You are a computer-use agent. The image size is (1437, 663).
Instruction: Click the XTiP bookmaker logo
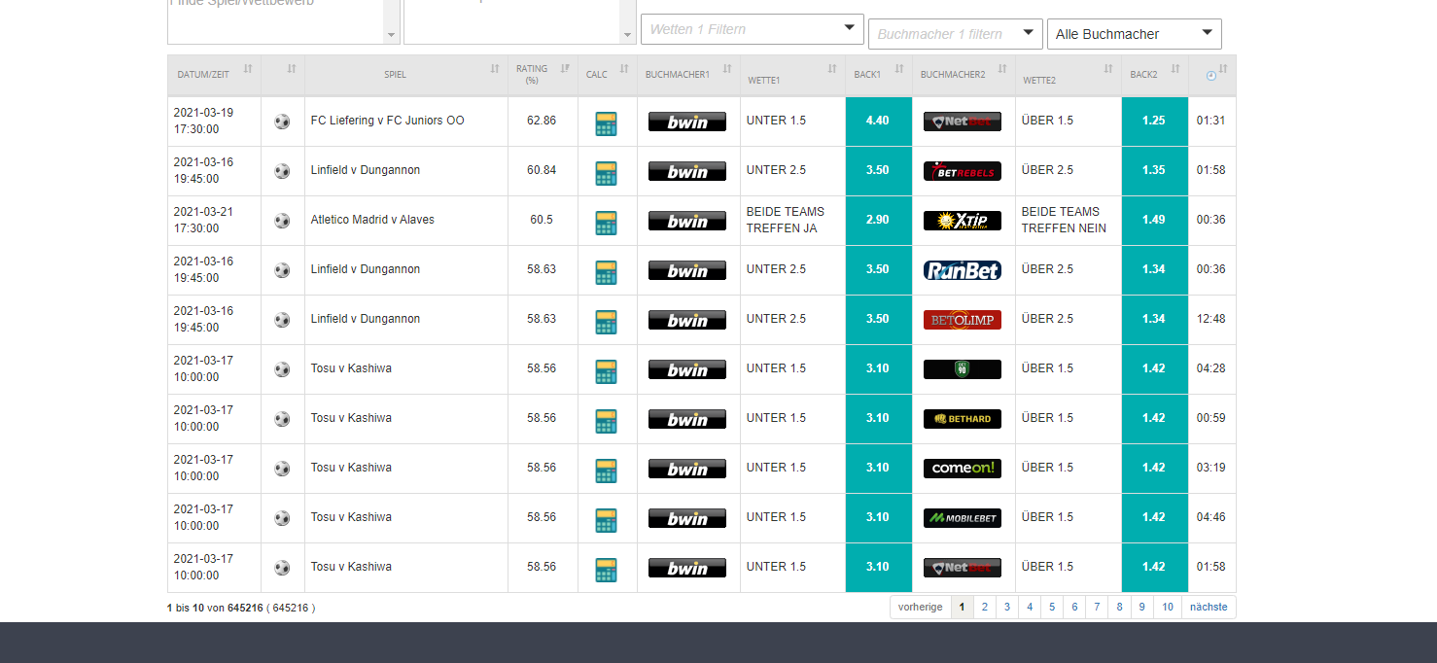coord(963,221)
